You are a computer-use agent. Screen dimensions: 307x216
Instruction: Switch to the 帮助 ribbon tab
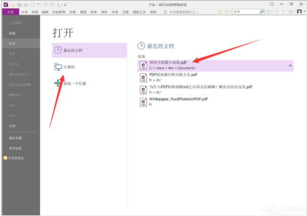[x=153, y=12]
